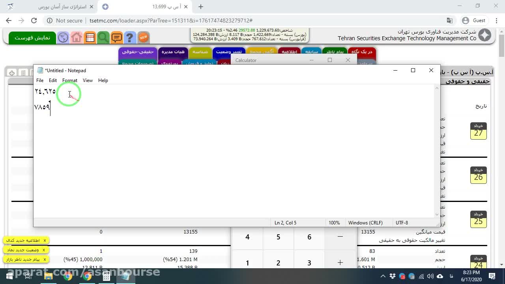
Task: Dismiss the وضعیت جدید نماد notification
Action: tap(44, 250)
